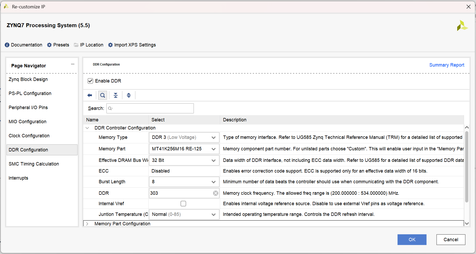
Task: Click the 'ZYNQ7 Processing System (5.5)' title
Action: pyautogui.click(x=48, y=25)
